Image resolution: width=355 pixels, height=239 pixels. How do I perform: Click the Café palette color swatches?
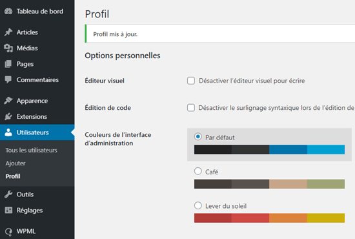269,184
